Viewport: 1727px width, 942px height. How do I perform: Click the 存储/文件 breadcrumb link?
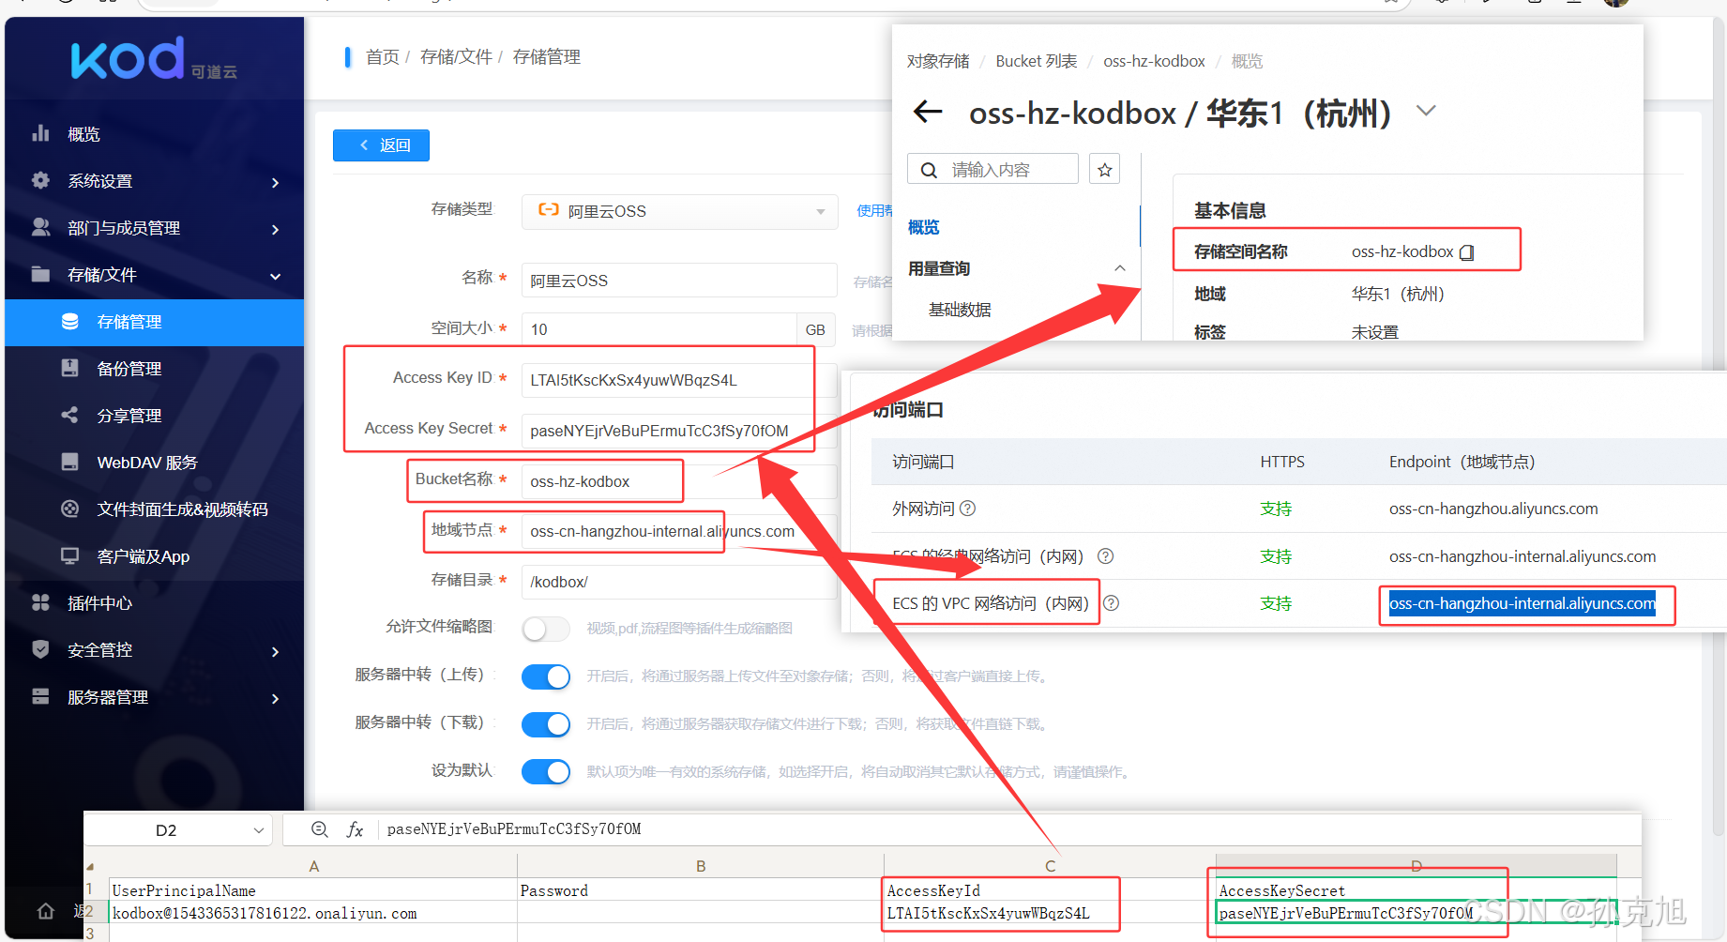click(x=456, y=57)
